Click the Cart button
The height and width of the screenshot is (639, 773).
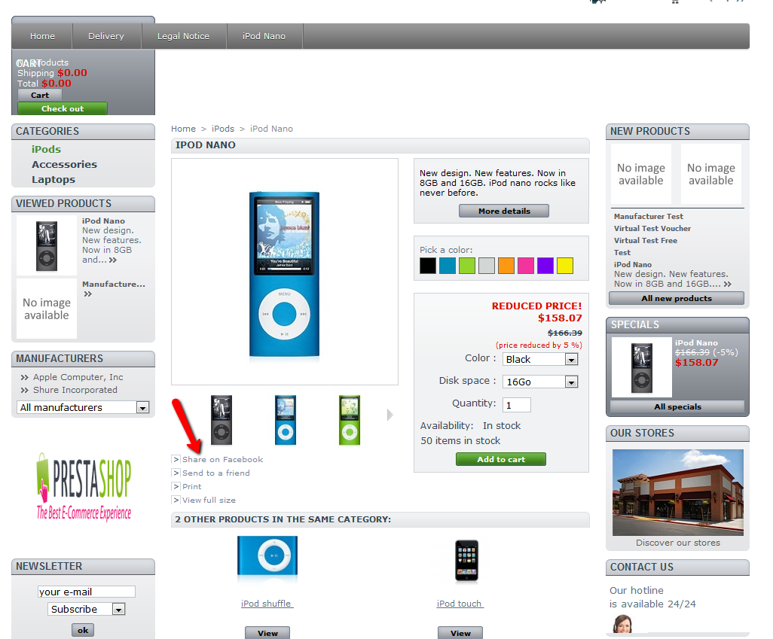[x=40, y=95]
